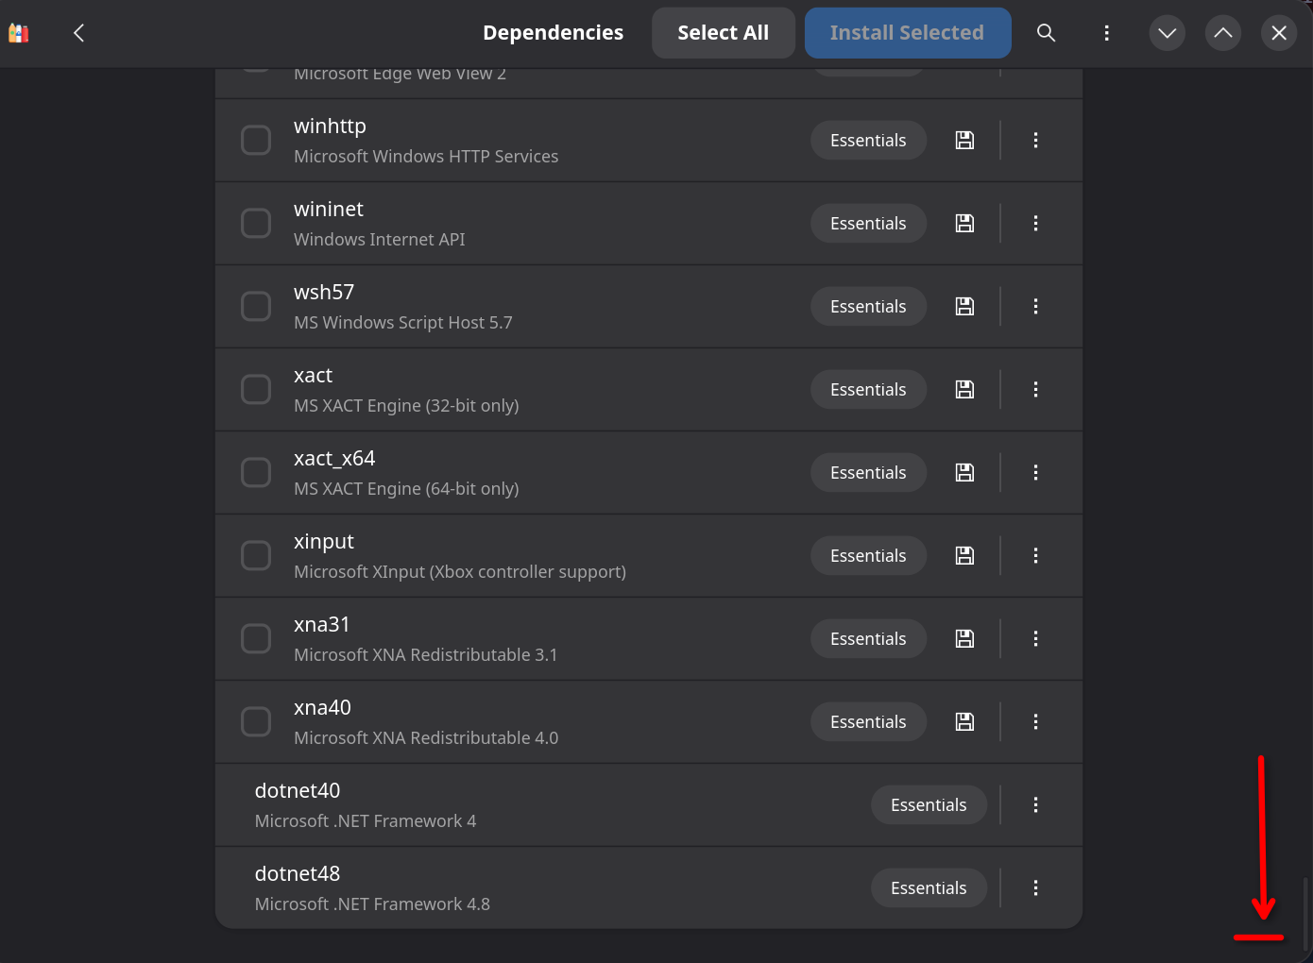Click the save icon for xact
Image resolution: width=1313 pixels, height=963 pixels.
point(964,390)
